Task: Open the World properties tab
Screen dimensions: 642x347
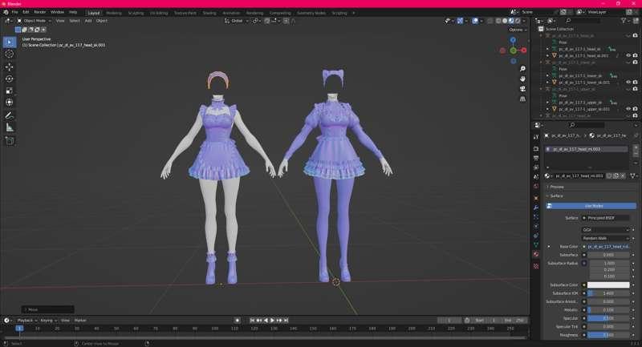Action: [536, 187]
